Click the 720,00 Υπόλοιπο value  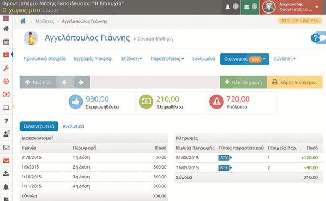(238, 99)
